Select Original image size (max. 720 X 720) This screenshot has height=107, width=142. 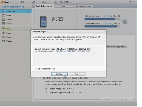coord(46,92)
